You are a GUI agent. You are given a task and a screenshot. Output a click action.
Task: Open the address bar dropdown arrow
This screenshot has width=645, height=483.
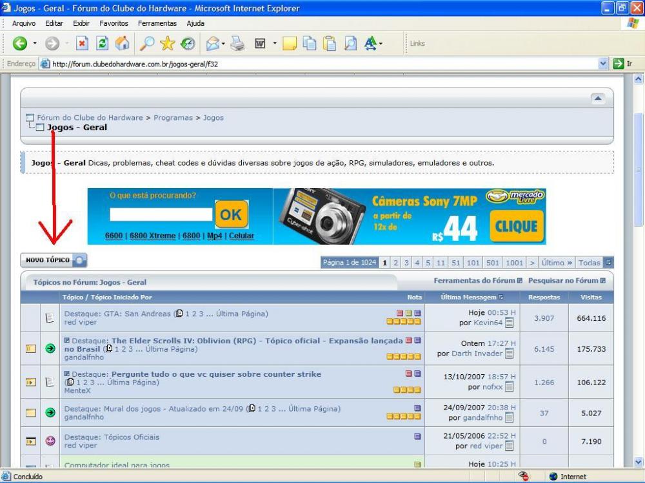[x=604, y=64]
